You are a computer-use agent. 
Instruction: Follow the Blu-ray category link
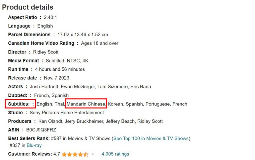[x=34, y=145]
